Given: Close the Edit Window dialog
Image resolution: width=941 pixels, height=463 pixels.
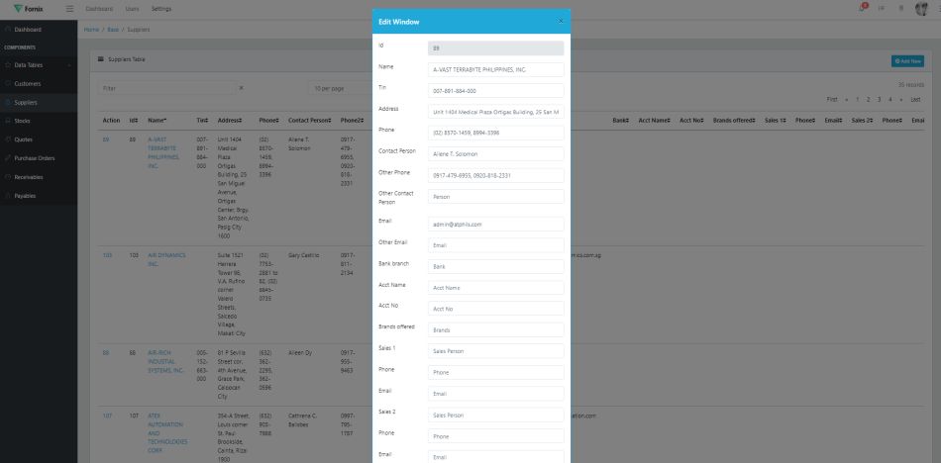Looking at the screenshot, I should [561, 20].
